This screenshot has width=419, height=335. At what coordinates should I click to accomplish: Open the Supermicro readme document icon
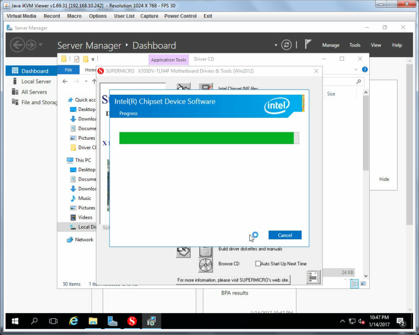(x=313, y=277)
